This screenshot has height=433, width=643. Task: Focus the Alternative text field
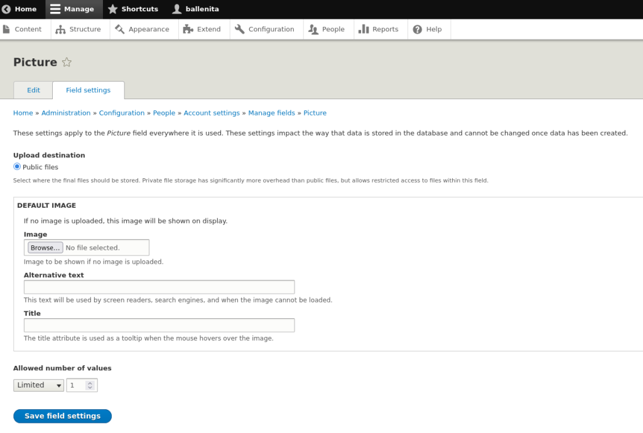point(159,287)
